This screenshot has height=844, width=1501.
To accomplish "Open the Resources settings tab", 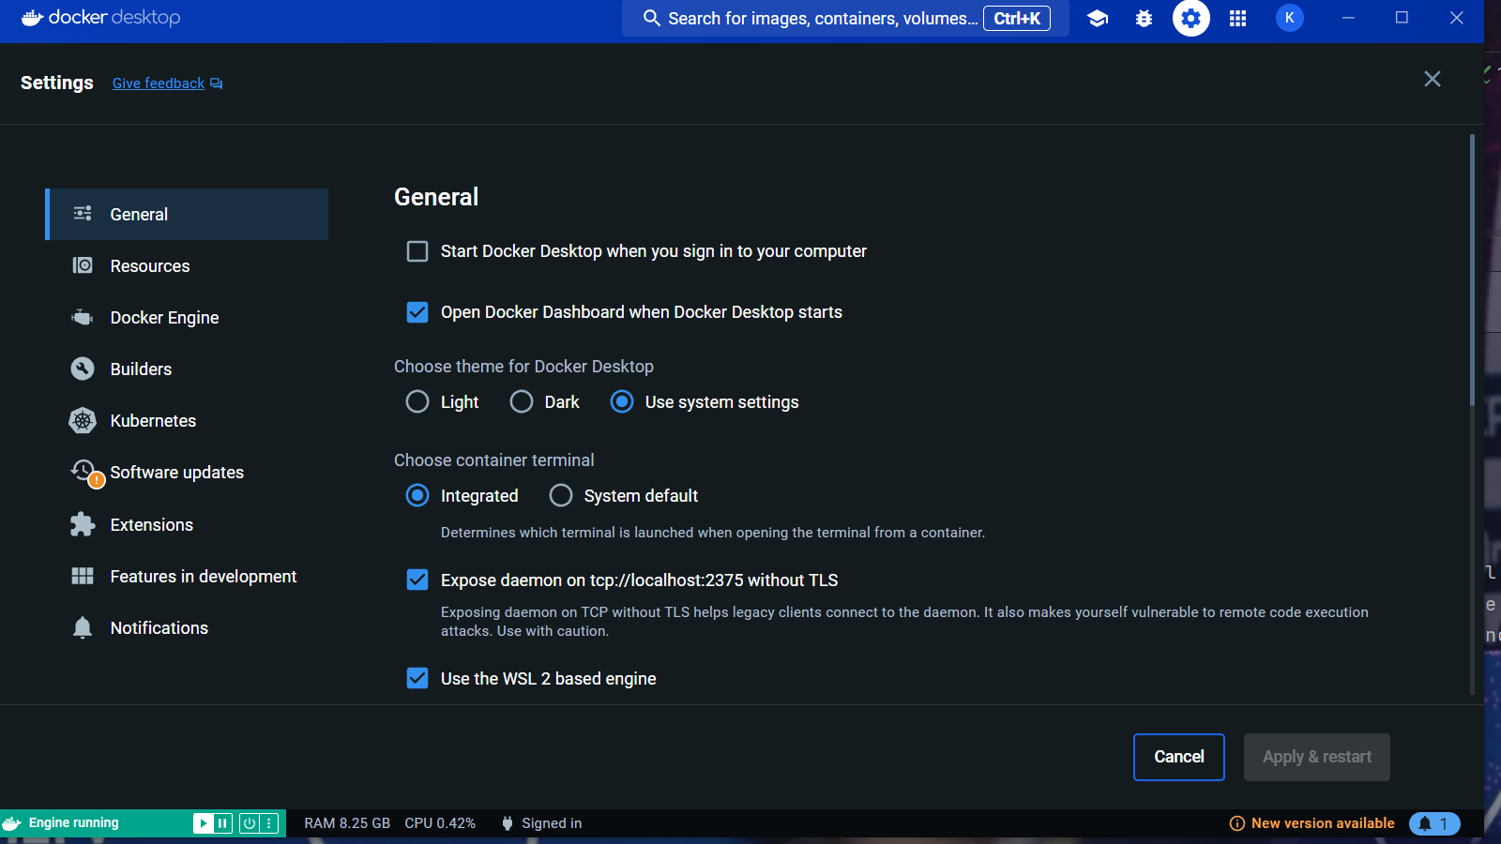I will click(187, 265).
